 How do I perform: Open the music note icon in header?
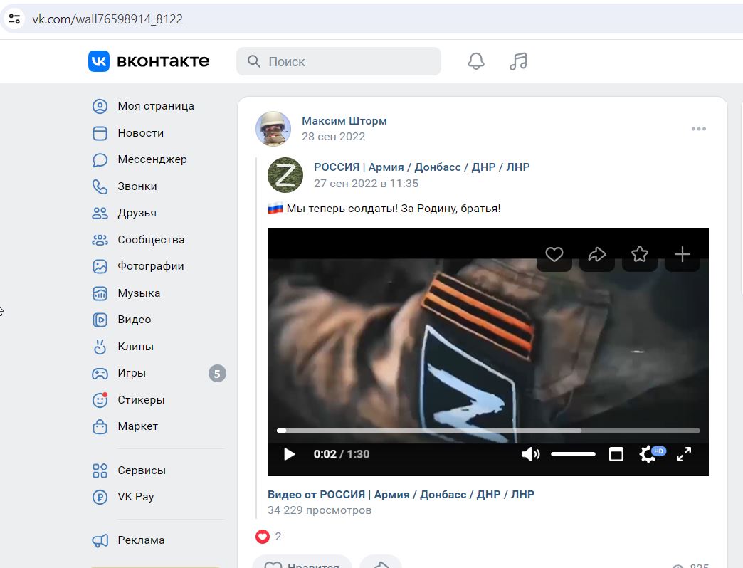[x=518, y=62]
